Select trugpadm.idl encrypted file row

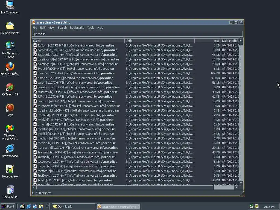[x=136, y=106]
